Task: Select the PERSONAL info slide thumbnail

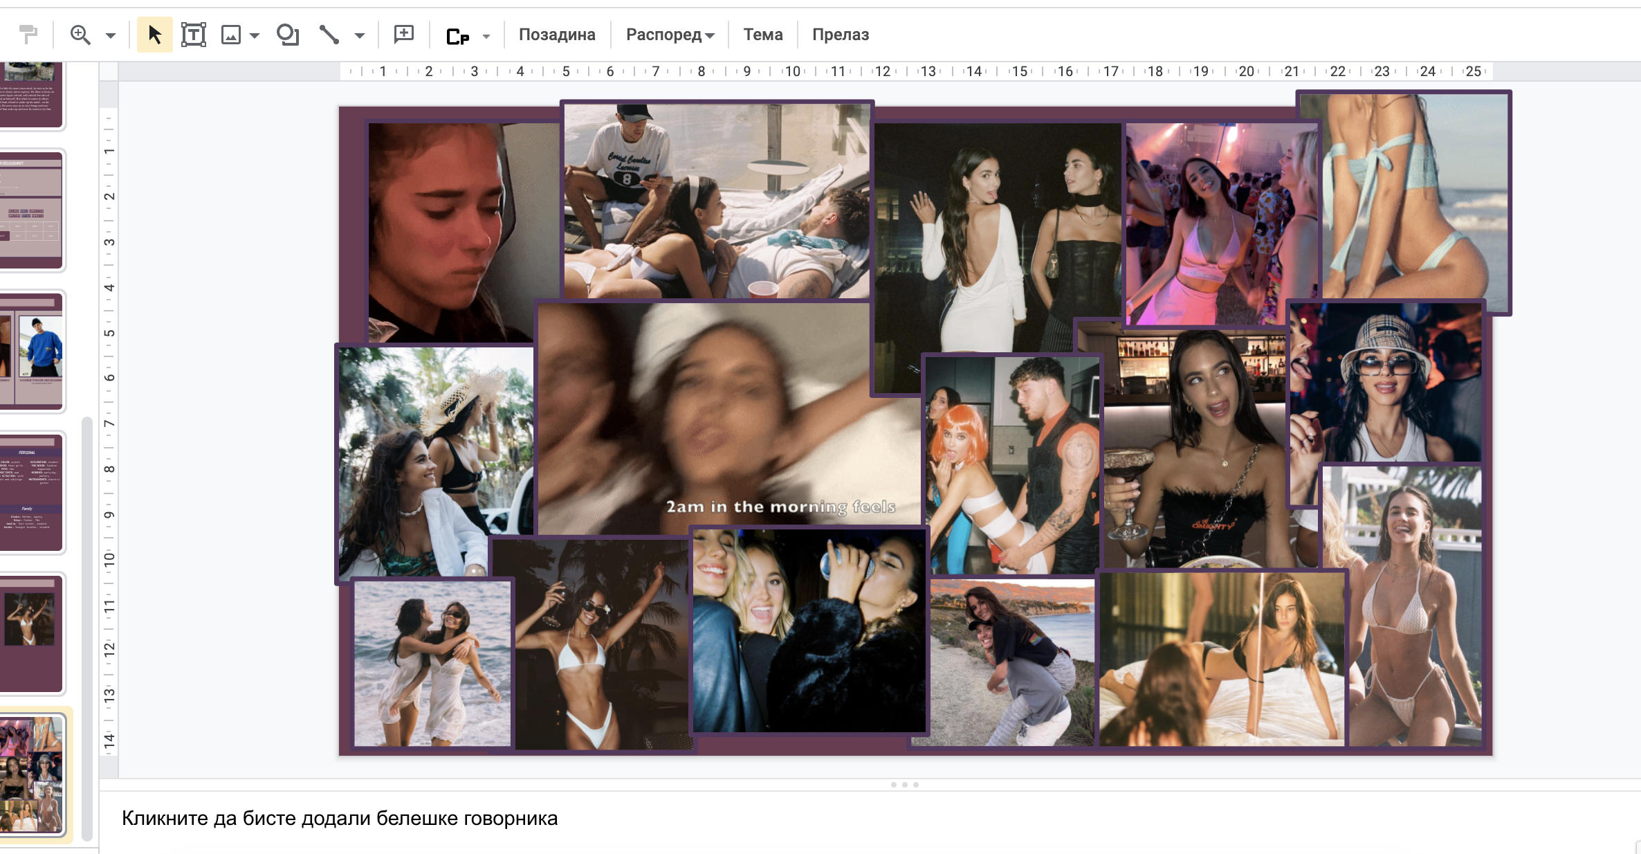Action: 33,493
